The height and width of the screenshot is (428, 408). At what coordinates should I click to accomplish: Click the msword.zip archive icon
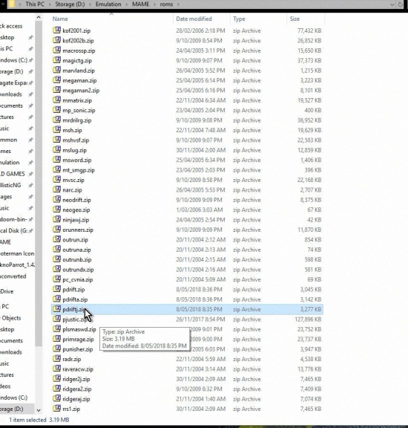tap(56, 160)
